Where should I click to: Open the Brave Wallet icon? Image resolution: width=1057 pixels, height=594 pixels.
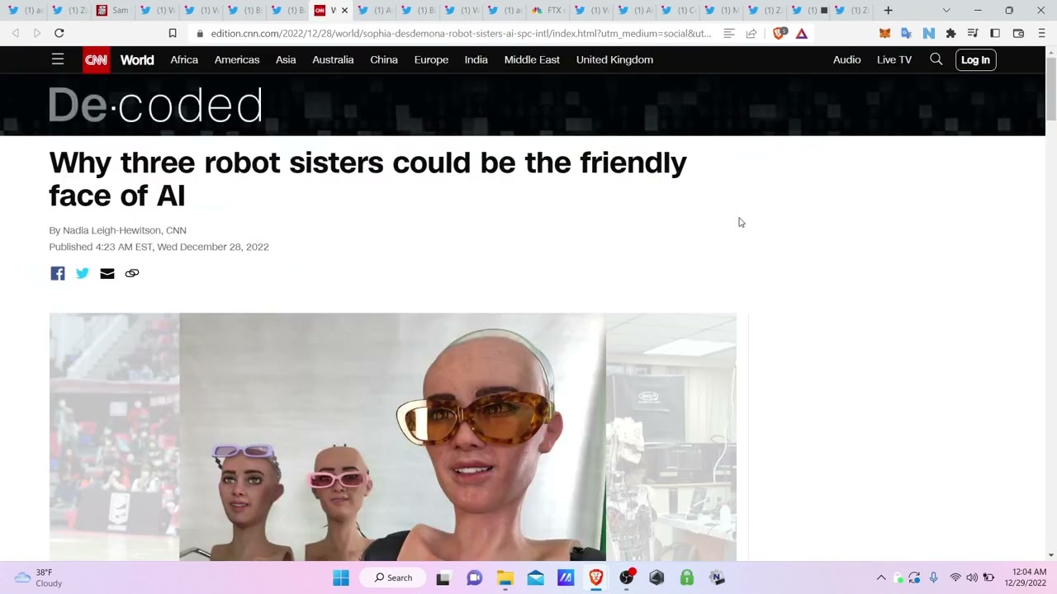point(1018,33)
